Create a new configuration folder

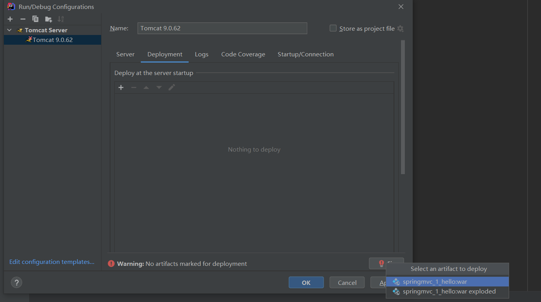click(48, 19)
